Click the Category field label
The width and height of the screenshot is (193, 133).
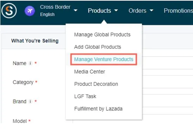pos(23,82)
